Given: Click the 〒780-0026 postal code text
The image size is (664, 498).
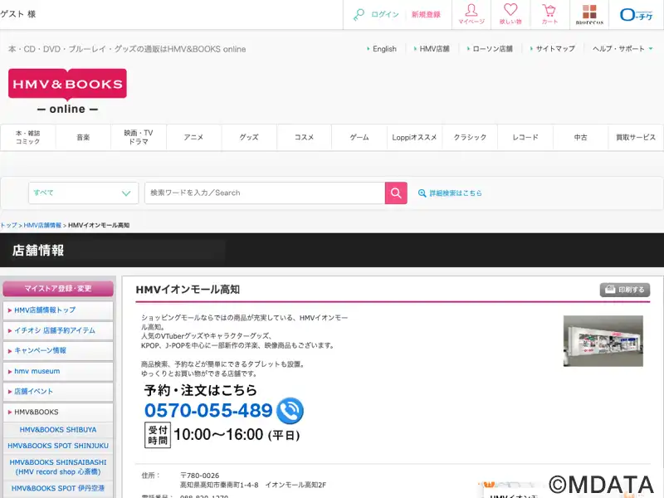Looking at the screenshot, I should click(199, 476).
